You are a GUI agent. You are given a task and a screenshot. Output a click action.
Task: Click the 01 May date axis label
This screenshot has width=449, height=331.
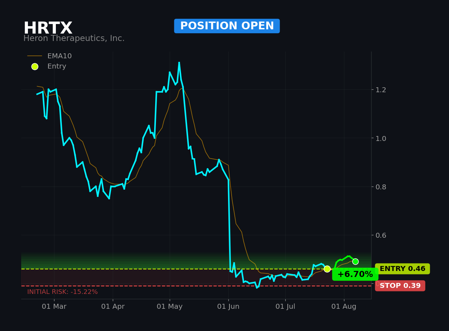tap(170, 307)
